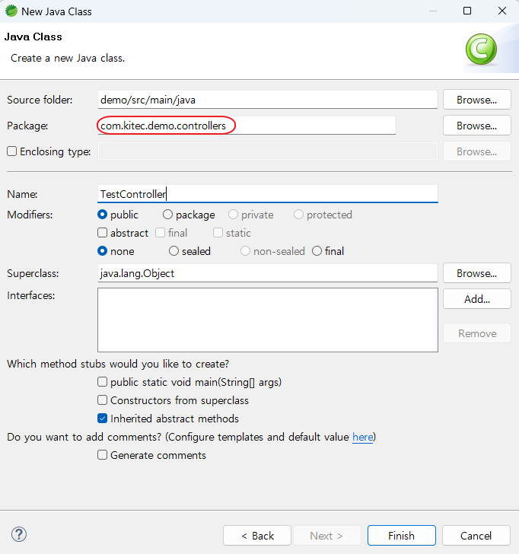Enable public static void main stub

coord(102,382)
